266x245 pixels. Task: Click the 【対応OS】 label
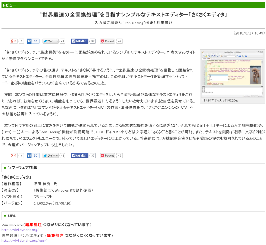tap(10, 190)
